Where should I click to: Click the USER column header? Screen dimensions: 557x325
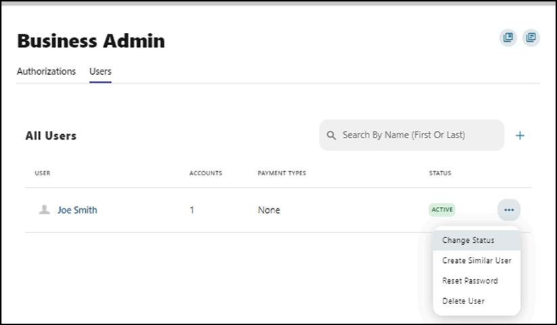[x=43, y=173]
